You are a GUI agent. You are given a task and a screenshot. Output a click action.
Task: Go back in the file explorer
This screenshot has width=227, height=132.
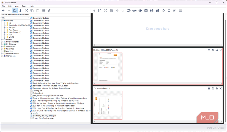pos(3,10)
